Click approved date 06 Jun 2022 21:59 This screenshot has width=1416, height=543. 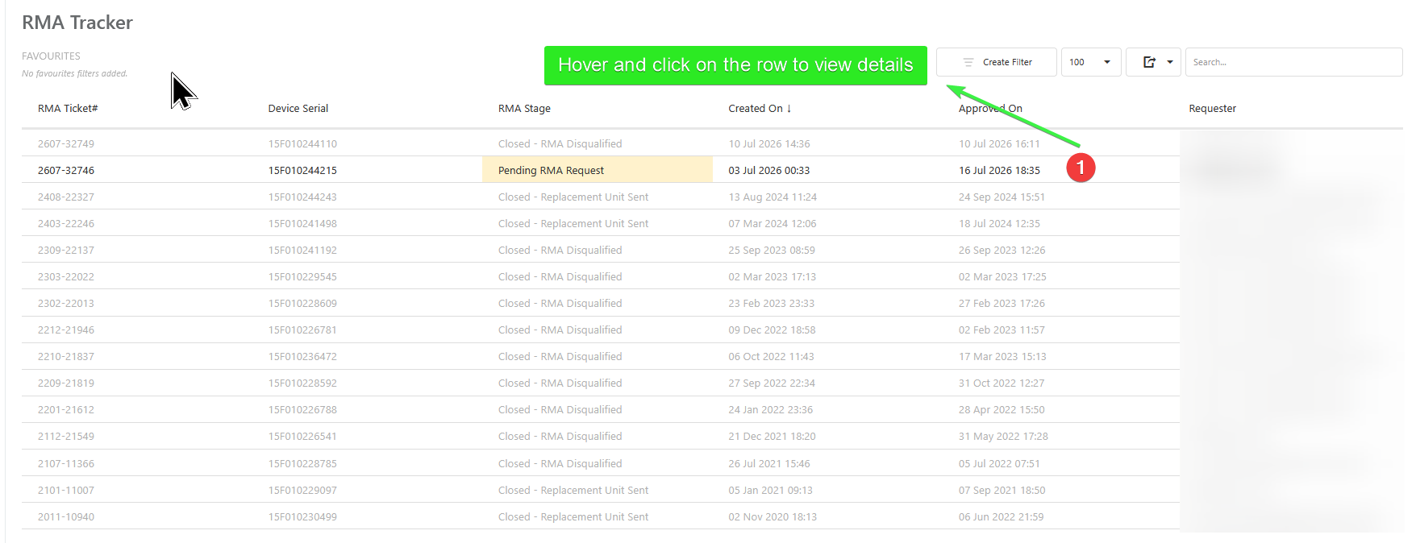coord(1001,516)
